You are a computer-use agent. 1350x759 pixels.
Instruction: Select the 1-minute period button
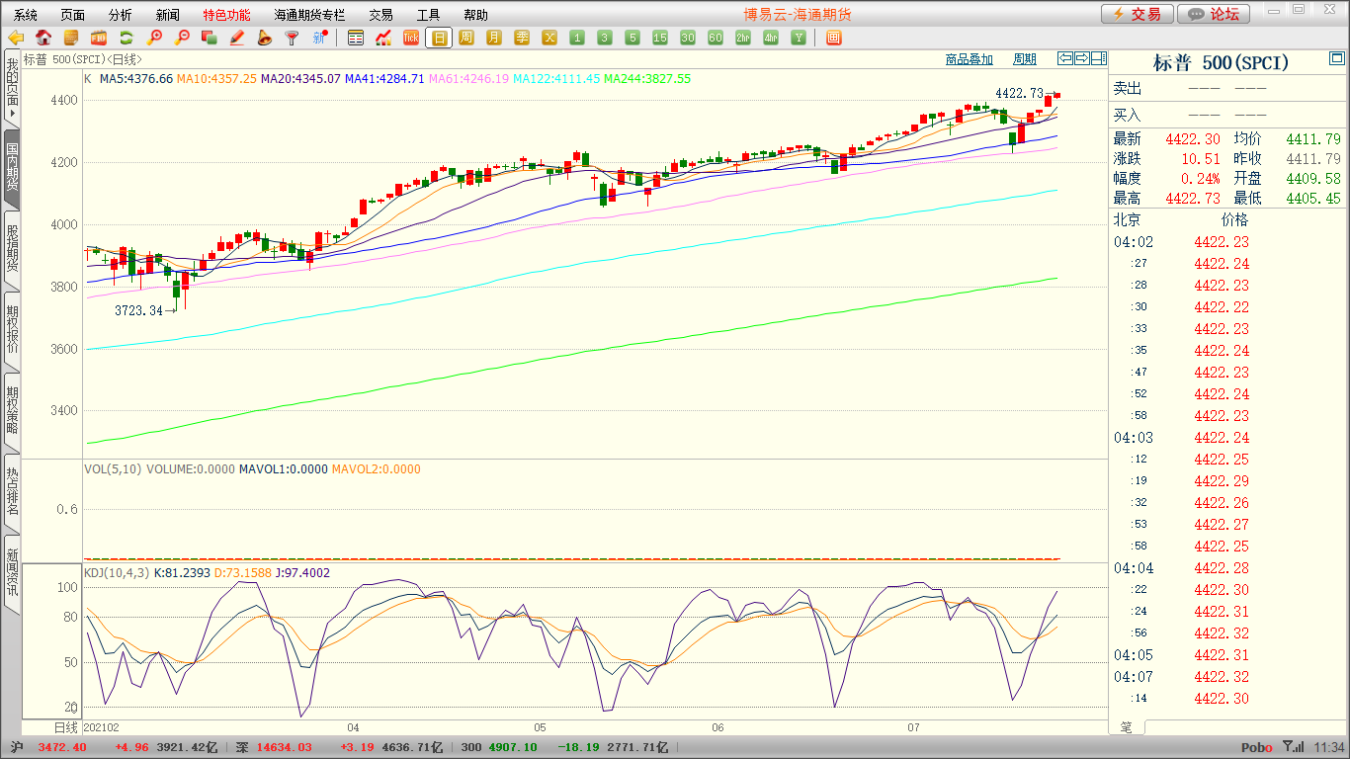pyautogui.click(x=577, y=38)
